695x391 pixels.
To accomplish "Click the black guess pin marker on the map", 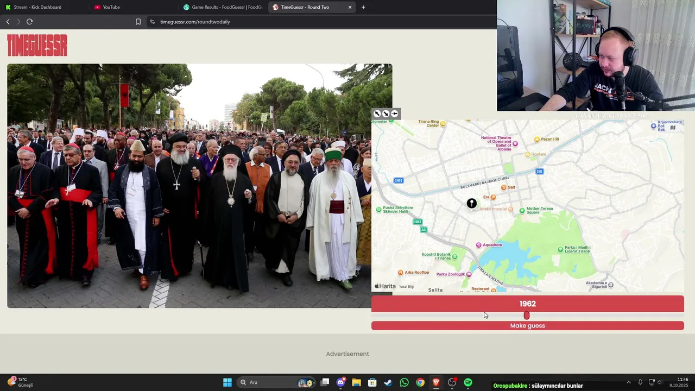I will [x=471, y=204].
